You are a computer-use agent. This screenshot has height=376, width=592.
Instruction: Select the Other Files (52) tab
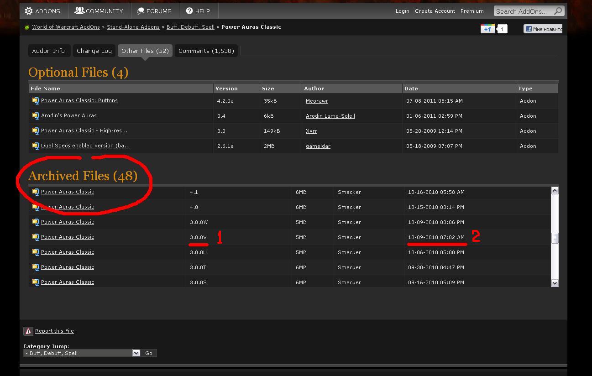tap(145, 51)
